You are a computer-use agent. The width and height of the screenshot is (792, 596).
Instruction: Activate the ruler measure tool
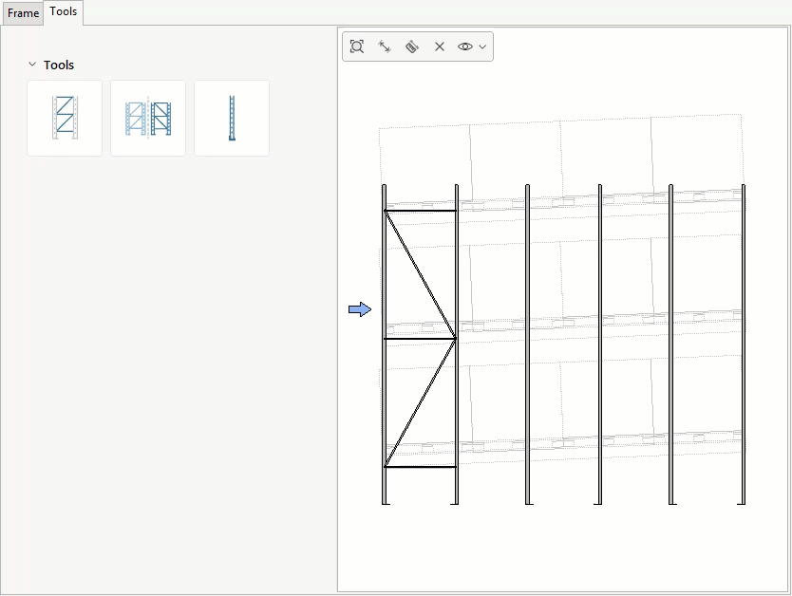pos(412,47)
